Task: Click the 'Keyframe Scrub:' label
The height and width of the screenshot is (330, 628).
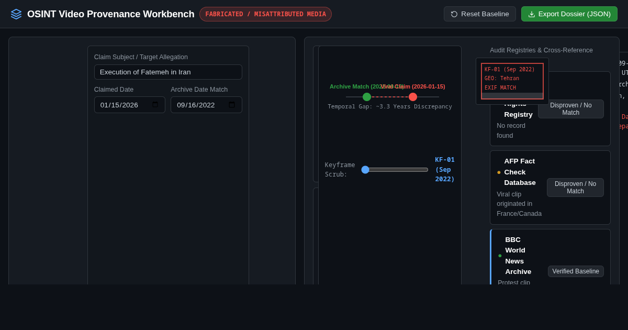Action: click(x=340, y=170)
